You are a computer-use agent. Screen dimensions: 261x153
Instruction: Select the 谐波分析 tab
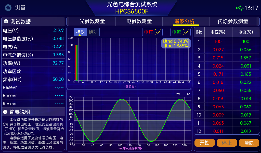184,21
